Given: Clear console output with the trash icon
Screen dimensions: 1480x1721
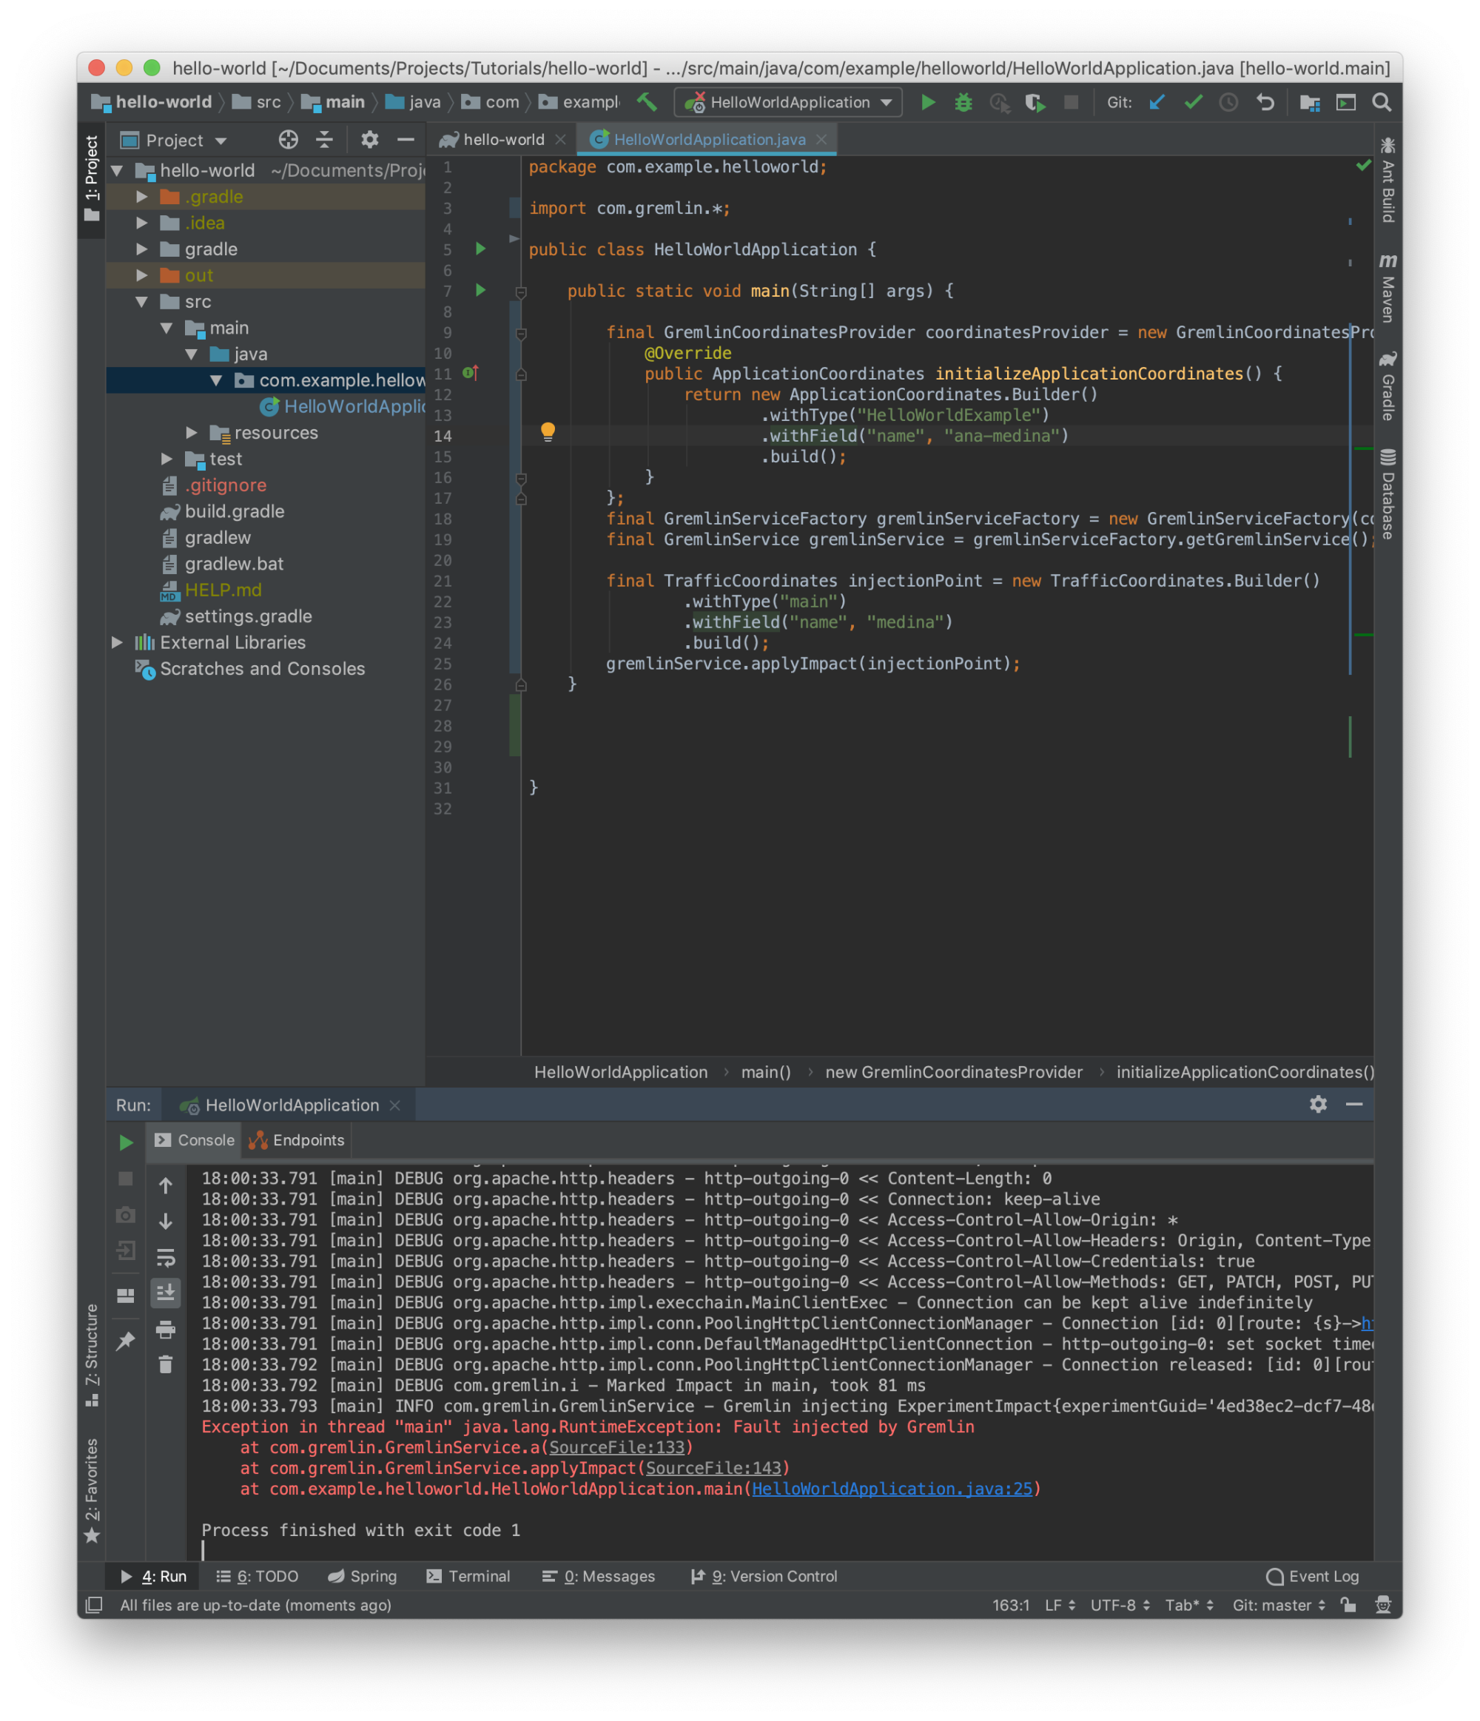Looking at the screenshot, I should click(x=166, y=1364).
